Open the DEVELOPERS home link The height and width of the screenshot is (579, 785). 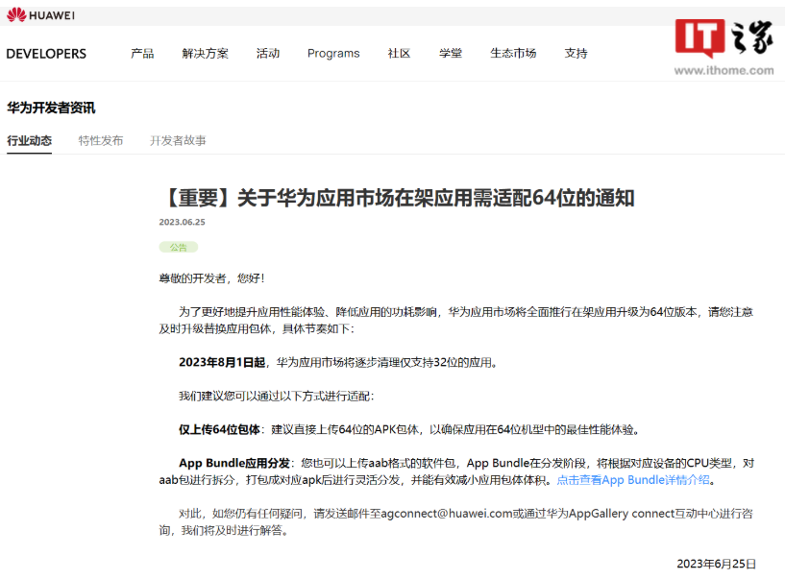click(x=46, y=54)
